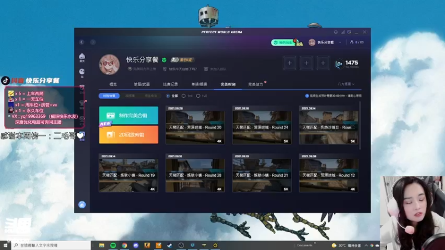
Task: Open the 荒漠迷城 Round 12 clip
Action: pos(329,173)
